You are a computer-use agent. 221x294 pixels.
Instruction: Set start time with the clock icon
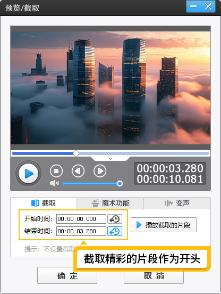click(115, 219)
